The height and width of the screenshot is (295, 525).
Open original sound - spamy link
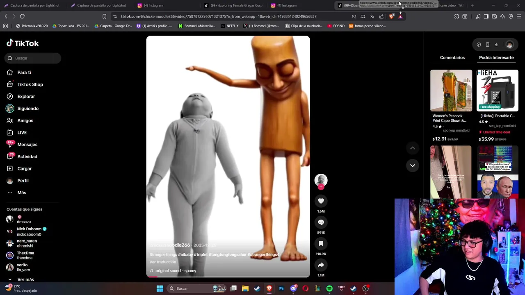pyautogui.click(x=176, y=271)
